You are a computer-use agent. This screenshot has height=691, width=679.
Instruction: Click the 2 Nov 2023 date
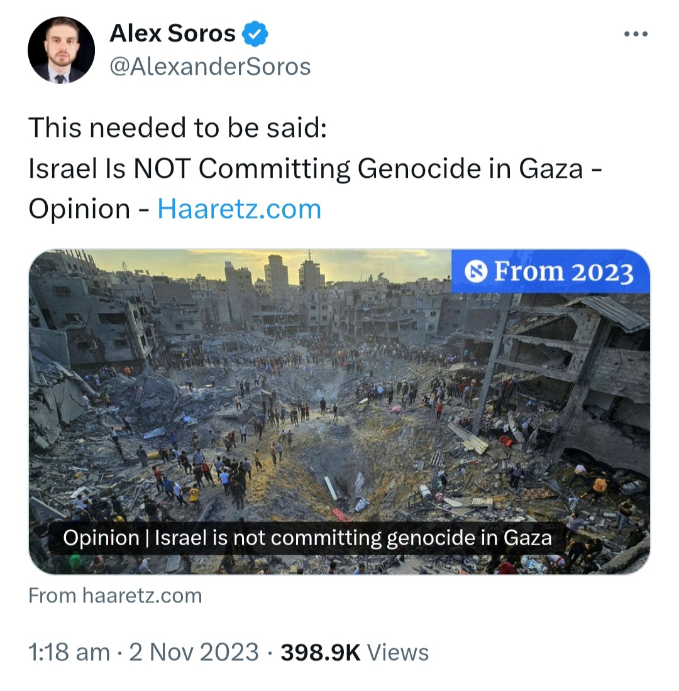click(x=194, y=652)
